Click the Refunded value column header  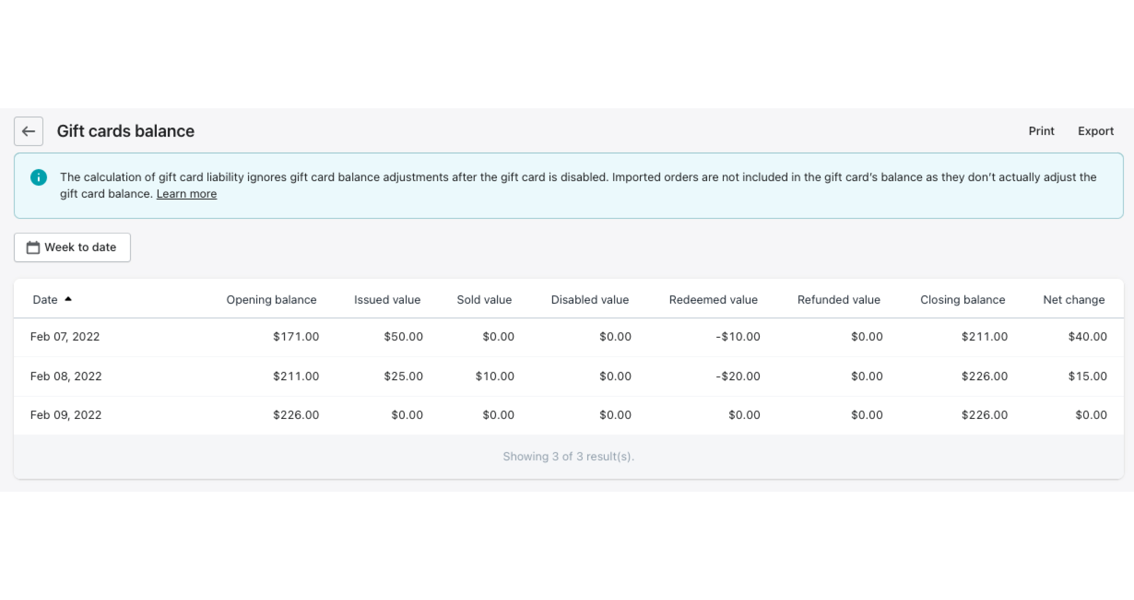click(x=839, y=300)
